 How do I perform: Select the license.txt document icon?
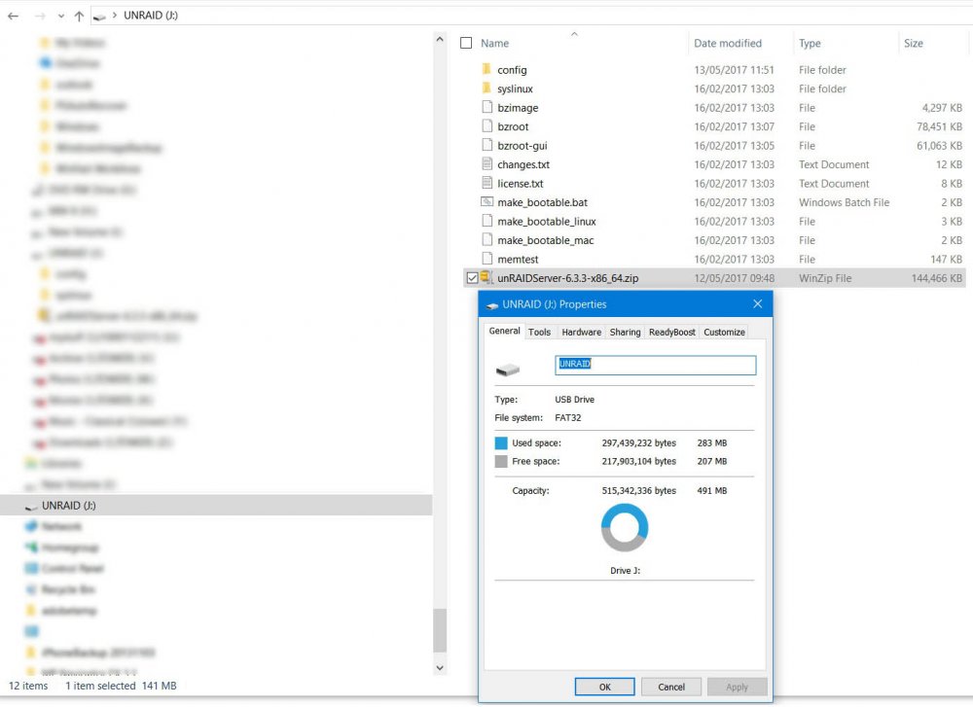click(x=487, y=183)
